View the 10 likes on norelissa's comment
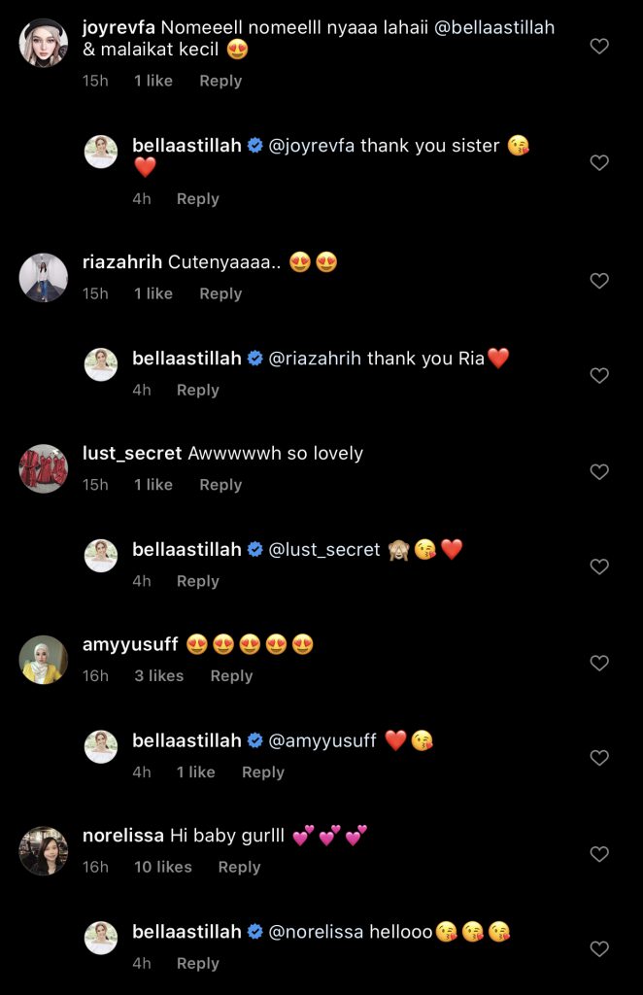Screen dimensions: 643x995 pos(163,867)
